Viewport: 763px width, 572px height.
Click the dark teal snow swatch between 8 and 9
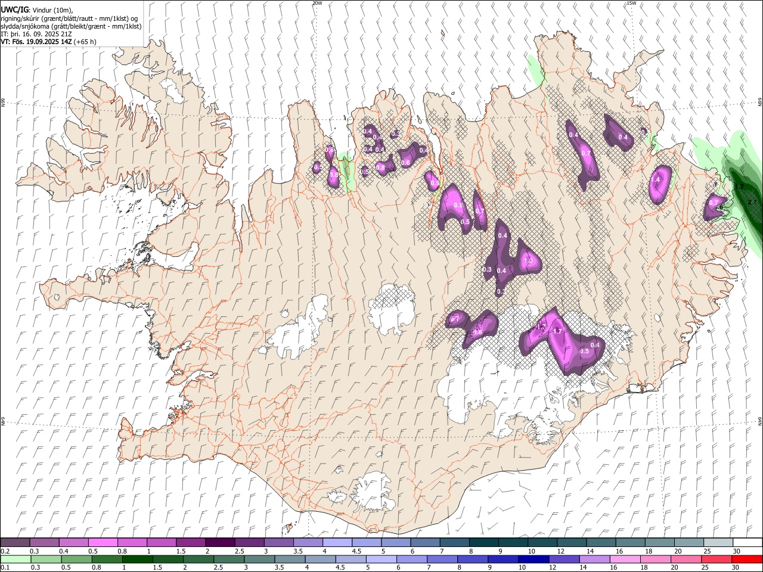click(483, 542)
